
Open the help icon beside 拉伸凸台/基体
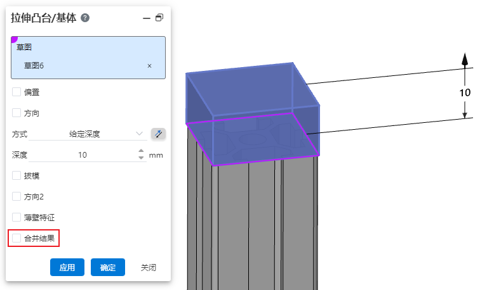coord(85,18)
